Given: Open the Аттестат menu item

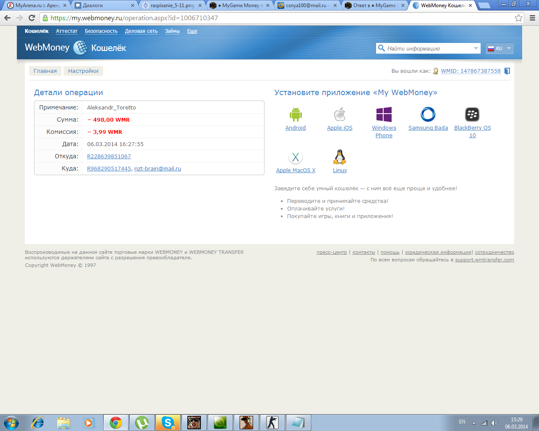Looking at the screenshot, I should 67,31.
